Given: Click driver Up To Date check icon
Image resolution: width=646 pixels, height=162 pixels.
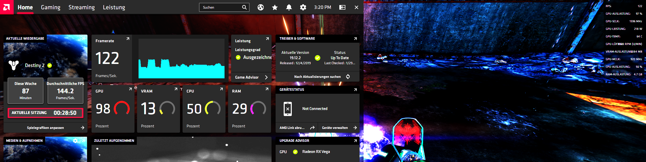Looking at the screenshot, I should (318, 58).
